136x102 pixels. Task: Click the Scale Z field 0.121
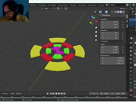(110, 52)
